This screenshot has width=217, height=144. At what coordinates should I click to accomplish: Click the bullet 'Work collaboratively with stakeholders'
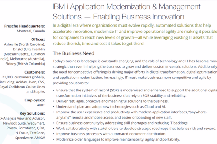click(x=136, y=129)
